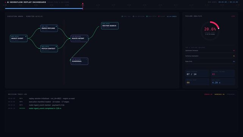The width and height of the screenshot is (243, 137).
Task: Select the Route Intent node
Action: [x=80, y=38]
